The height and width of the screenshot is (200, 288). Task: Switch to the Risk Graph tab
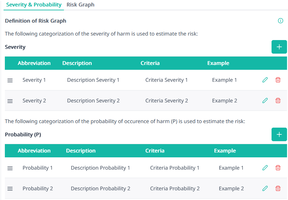coord(80,5)
